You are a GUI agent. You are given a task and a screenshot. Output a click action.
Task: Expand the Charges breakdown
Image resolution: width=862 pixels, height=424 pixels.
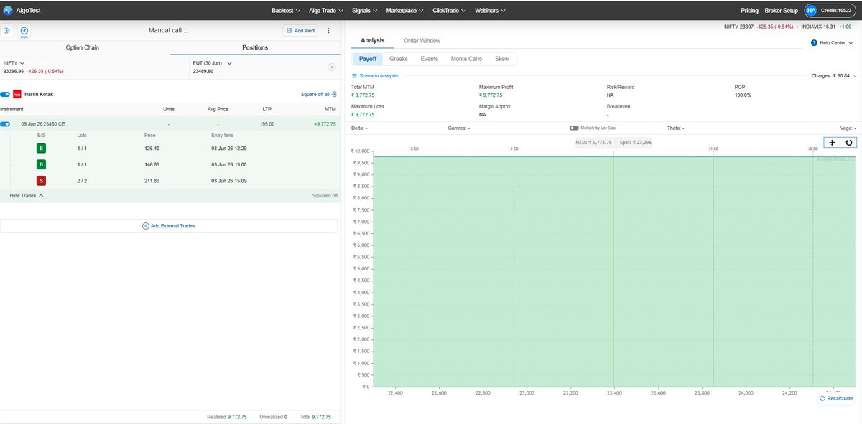pos(835,75)
